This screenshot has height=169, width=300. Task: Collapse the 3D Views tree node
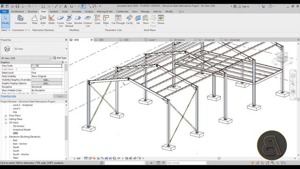click(6, 123)
